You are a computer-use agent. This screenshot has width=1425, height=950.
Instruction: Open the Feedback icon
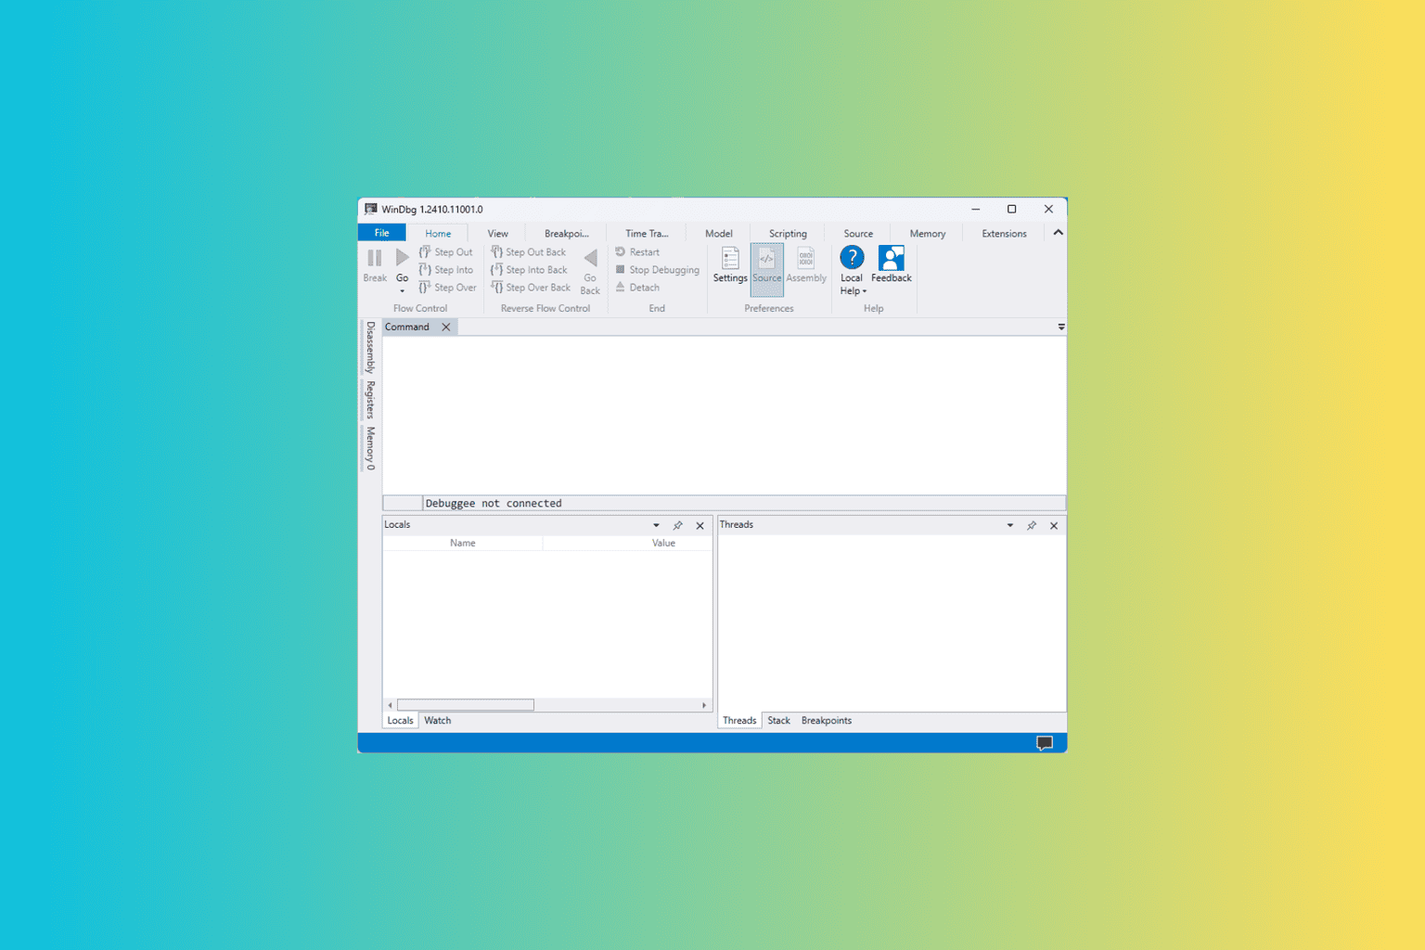[x=891, y=258]
